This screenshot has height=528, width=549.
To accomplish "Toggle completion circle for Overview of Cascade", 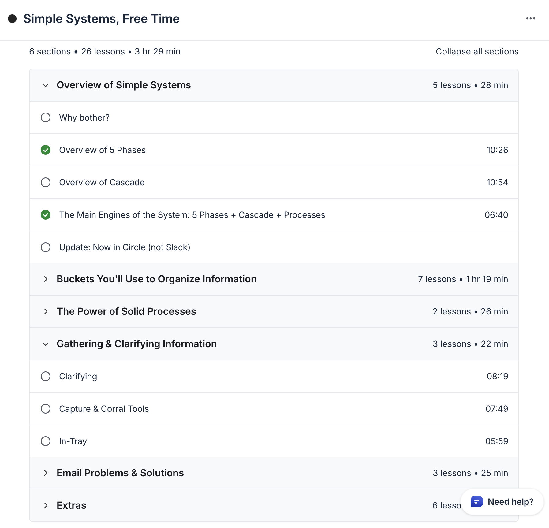I will click(46, 182).
